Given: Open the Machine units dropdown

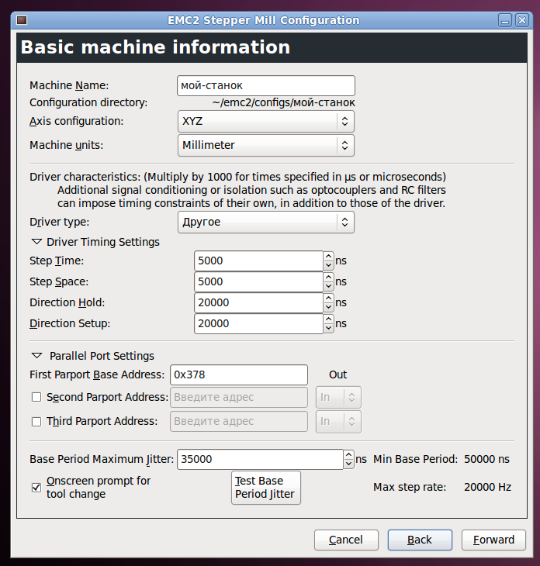Looking at the screenshot, I should coord(266,145).
